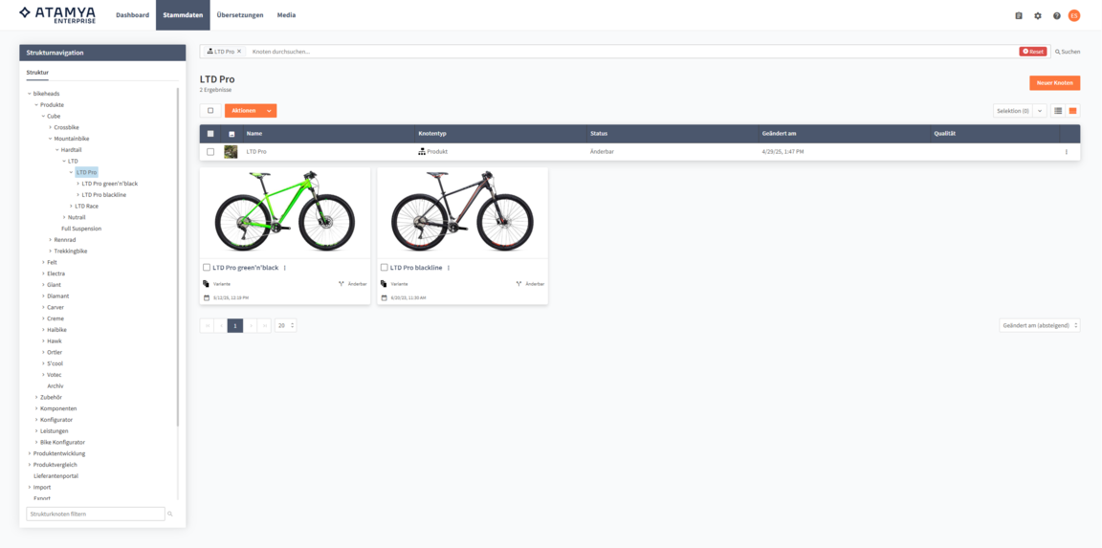The height and width of the screenshot is (548, 1102).
Task: Expand the LTD Race tree node
Action: [71, 206]
